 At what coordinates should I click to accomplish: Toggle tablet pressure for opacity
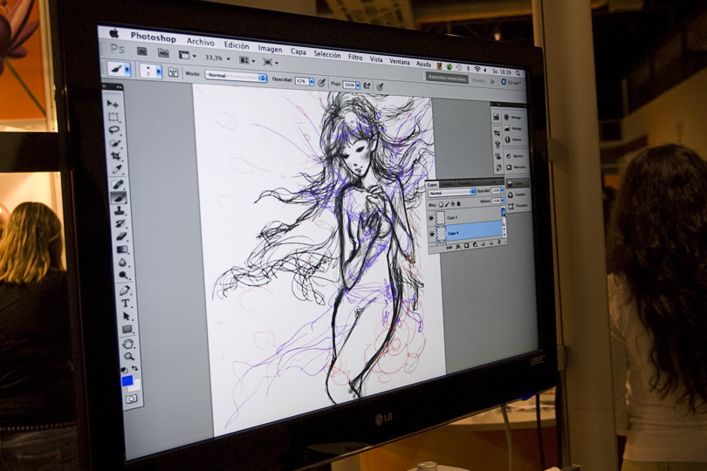(x=321, y=83)
